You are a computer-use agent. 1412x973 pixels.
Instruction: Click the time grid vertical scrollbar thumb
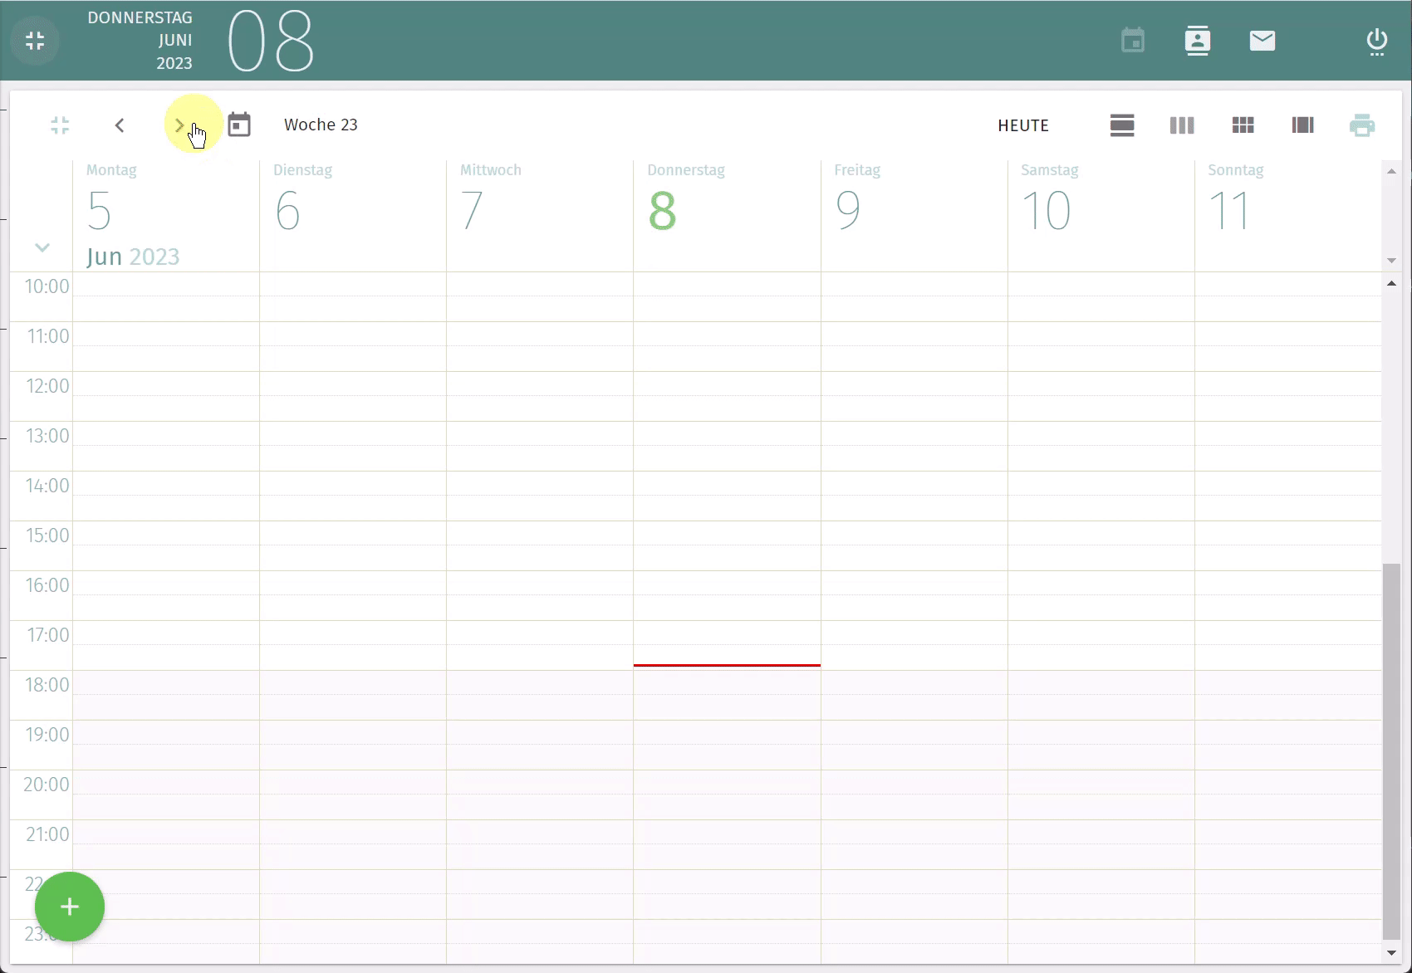point(1391,747)
